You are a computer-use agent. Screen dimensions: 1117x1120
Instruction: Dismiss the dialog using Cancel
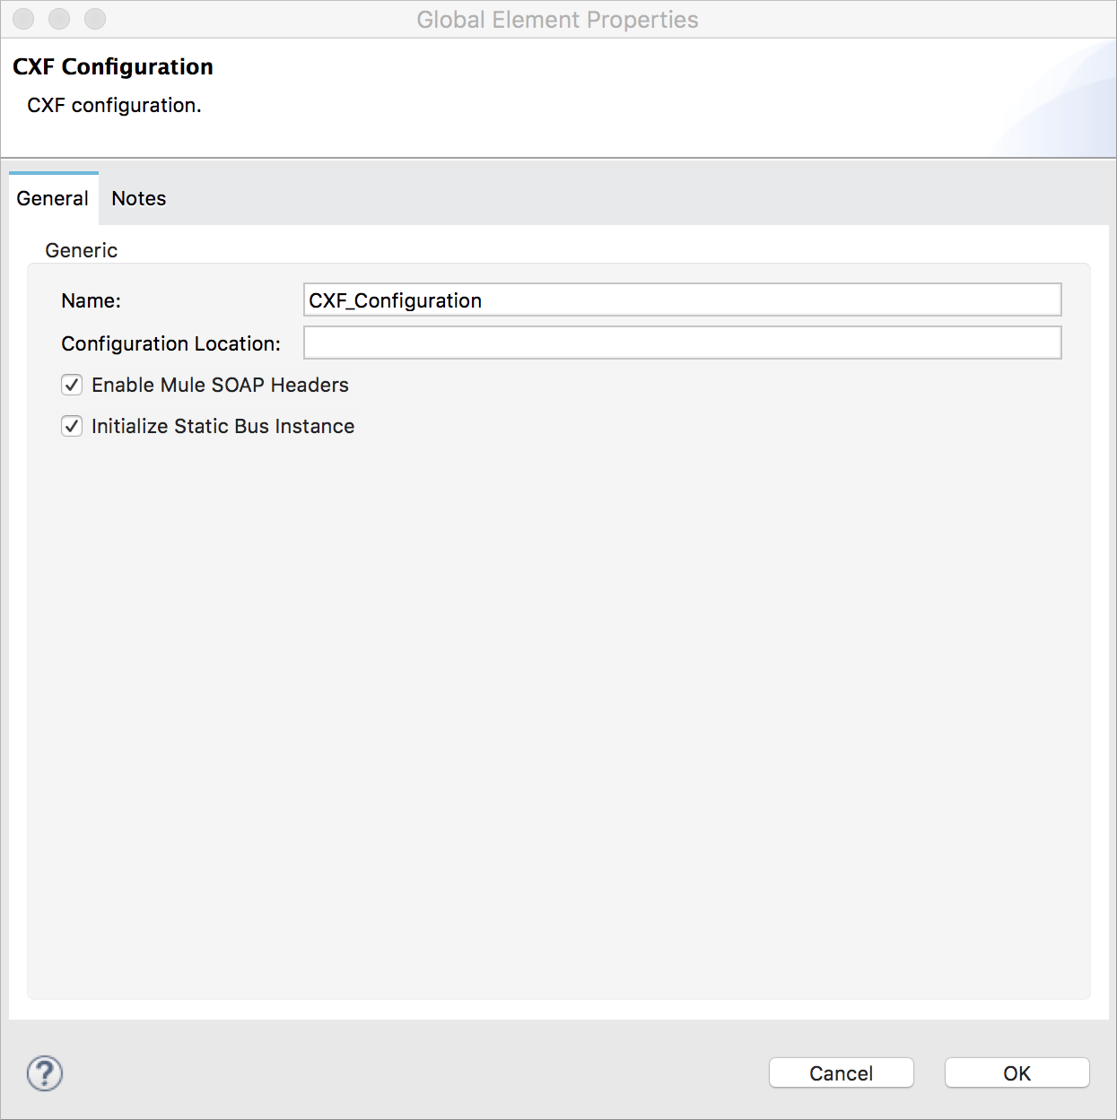coord(841,1072)
